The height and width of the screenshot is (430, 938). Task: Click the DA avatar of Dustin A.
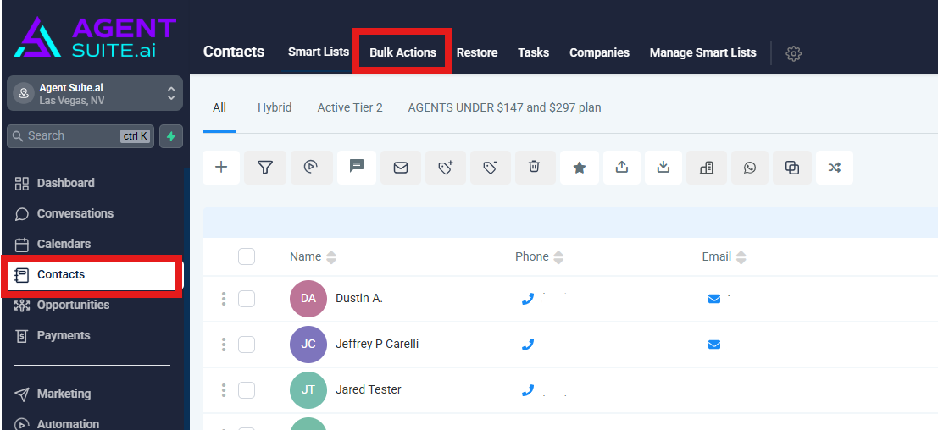pos(308,299)
